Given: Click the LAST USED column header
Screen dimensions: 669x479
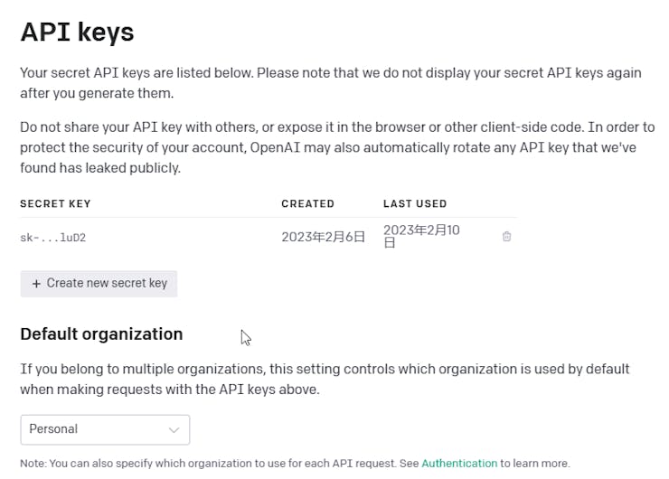Looking at the screenshot, I should (415, 204).
